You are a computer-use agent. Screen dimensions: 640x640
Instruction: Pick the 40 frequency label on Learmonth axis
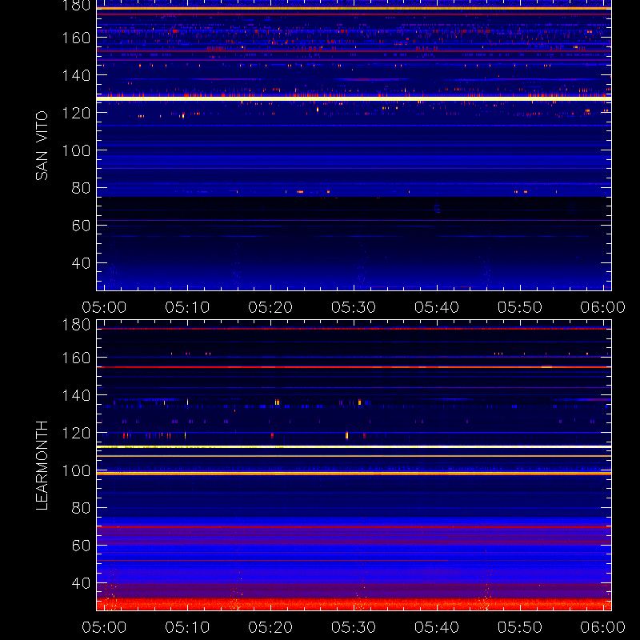pos(81,583)
